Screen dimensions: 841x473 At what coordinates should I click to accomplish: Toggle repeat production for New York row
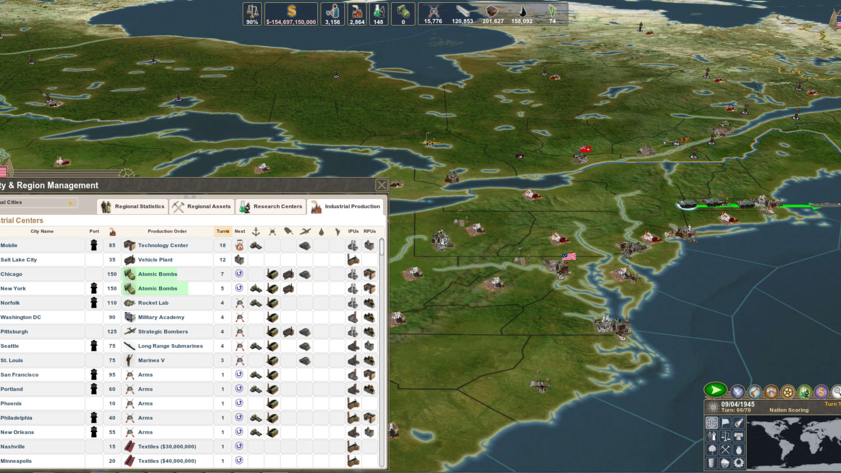click(x=239, y=288)
